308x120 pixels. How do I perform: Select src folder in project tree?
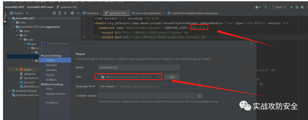(26, 35)
